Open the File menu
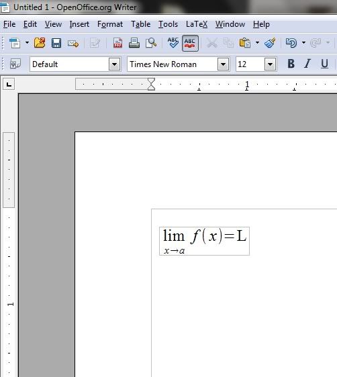This screenshot has width=337, height=377. tap(9, 24)
